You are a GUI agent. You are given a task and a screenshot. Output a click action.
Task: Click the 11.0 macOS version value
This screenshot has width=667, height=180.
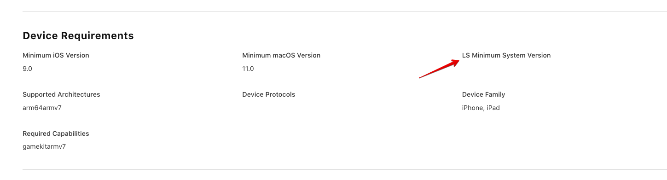tap(248, 69)
